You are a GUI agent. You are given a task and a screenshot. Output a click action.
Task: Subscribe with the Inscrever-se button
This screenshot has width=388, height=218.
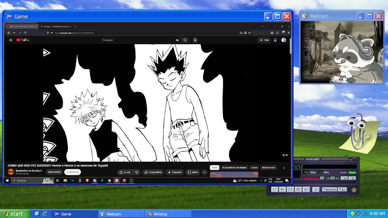coord(72,172)
